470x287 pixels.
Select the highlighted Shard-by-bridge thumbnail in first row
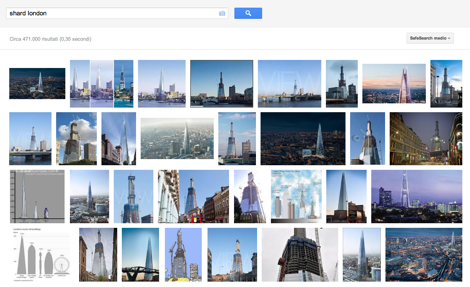point(222,84)
